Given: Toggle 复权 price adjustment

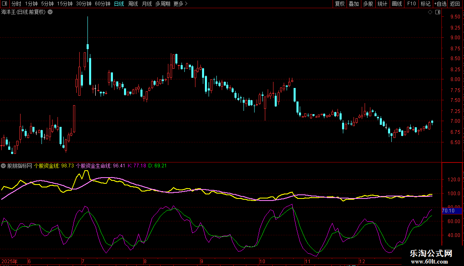Looking at the screenshot, I should point(340,4).
